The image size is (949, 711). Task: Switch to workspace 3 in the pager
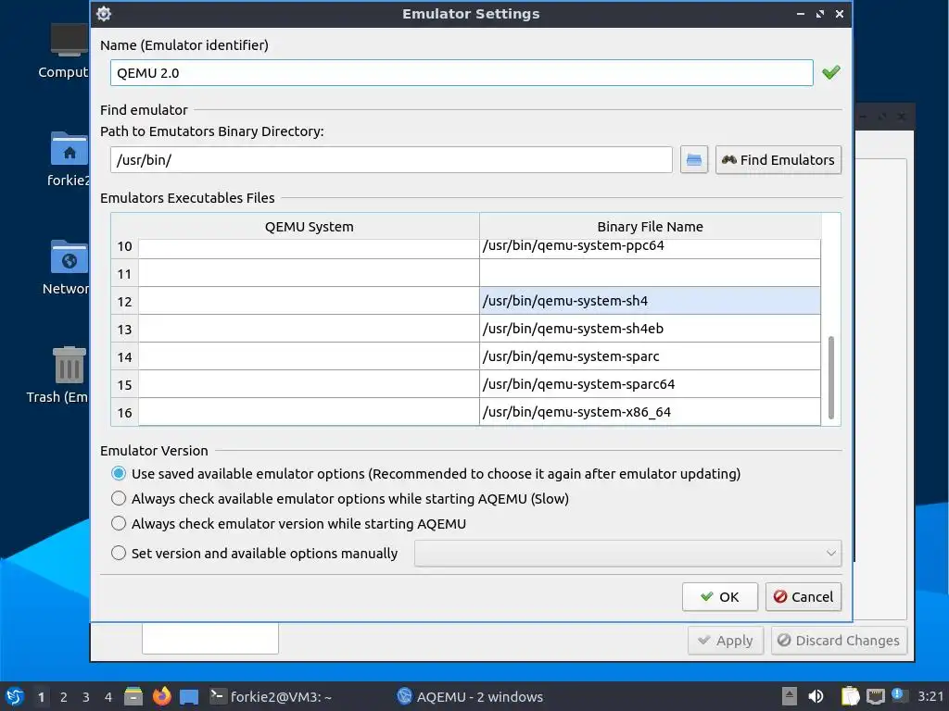tap(86, 697)
